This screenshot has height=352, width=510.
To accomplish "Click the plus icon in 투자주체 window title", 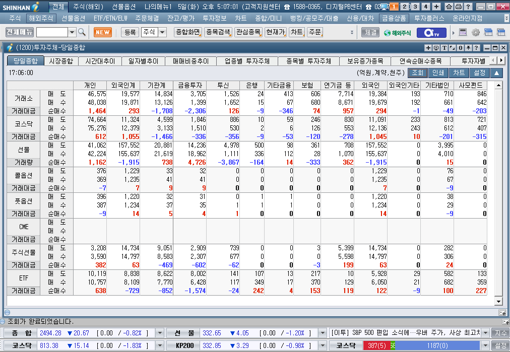I will point(428,48).
